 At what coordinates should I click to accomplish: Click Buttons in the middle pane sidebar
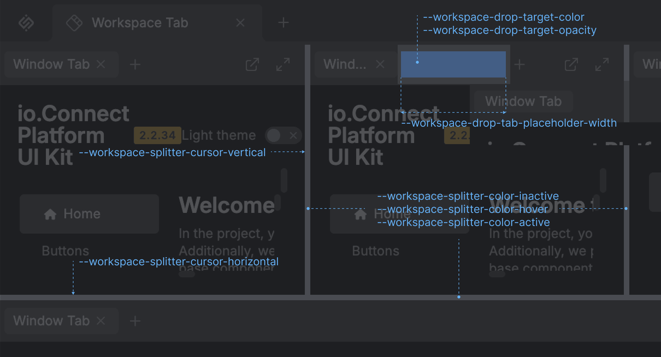[x=376, y=251]
